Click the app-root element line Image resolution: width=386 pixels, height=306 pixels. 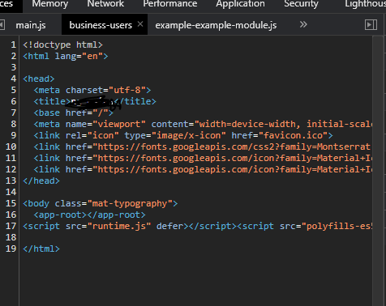point(89,215)
